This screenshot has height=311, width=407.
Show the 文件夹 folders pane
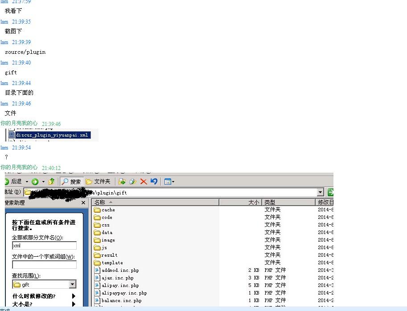coord(98,182)
